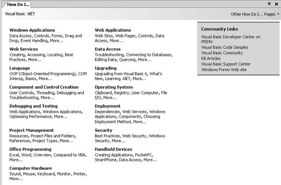The height and width of the screenshot is (185, 281).
Task: Click Debugging and Troubleshooting topic
Action: click(47, 95)
